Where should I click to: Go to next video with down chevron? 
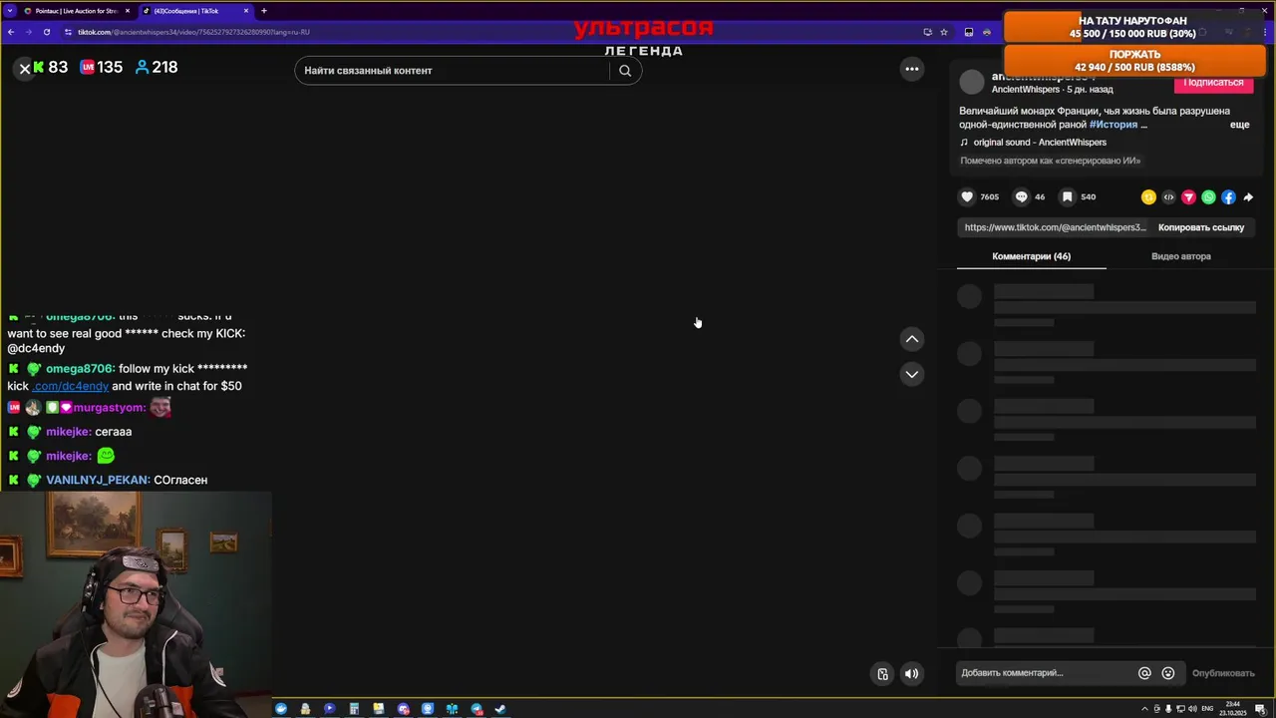911,374
